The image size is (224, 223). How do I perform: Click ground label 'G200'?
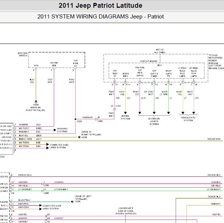point(78,202)
